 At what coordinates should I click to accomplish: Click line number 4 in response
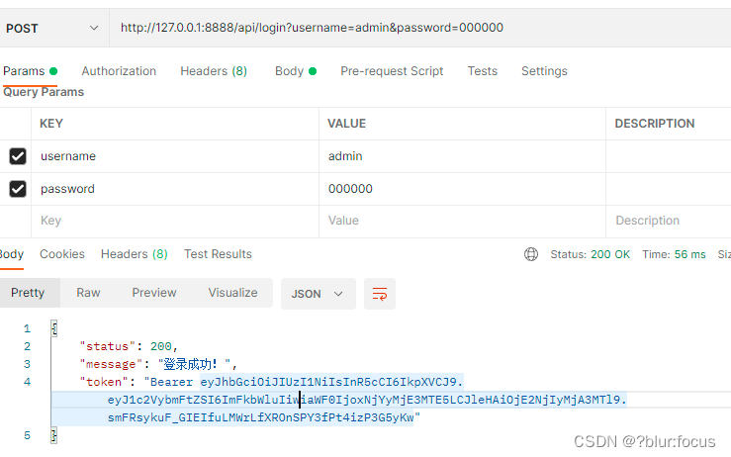[x=27, y=382]
